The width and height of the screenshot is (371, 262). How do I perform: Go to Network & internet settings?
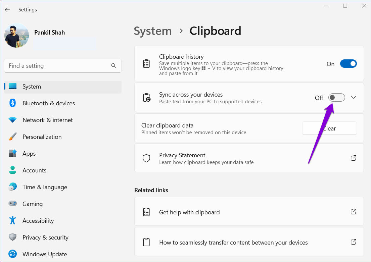point(63,120)
